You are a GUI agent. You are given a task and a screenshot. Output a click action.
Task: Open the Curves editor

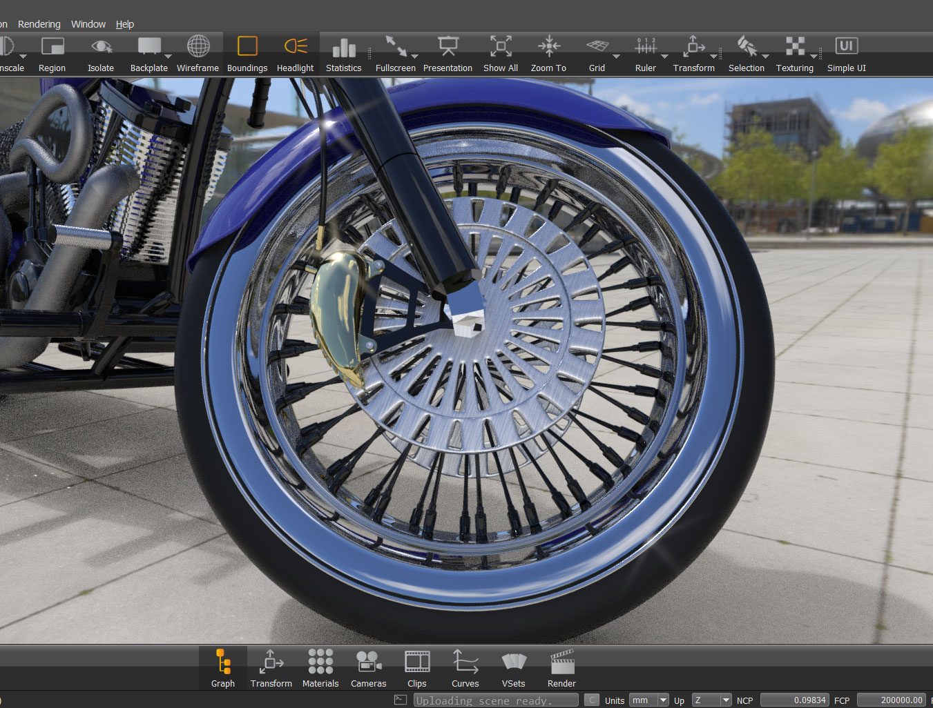[465, 662]
